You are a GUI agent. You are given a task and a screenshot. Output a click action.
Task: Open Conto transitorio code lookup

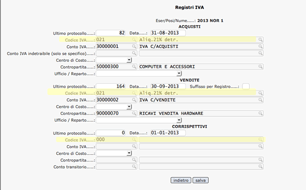point(134,167)
